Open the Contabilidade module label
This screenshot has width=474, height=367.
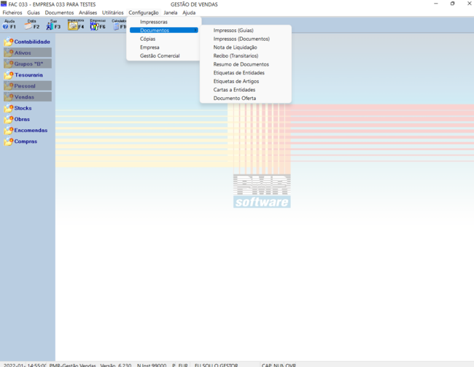click(x=32, y=42)
